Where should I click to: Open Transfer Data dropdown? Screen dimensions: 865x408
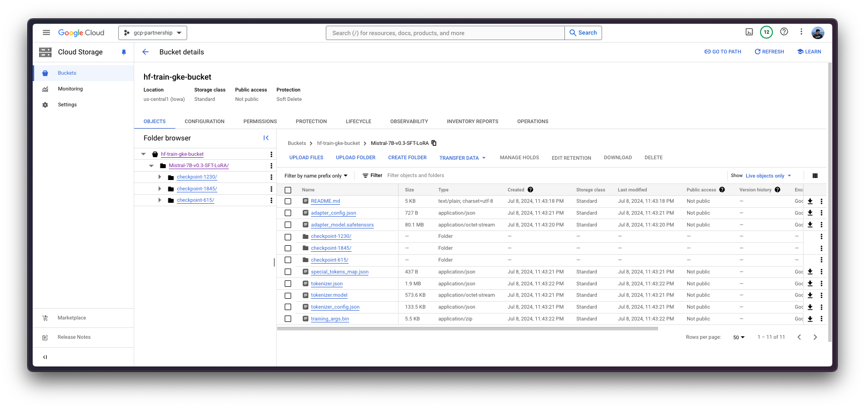click(462, 158)
